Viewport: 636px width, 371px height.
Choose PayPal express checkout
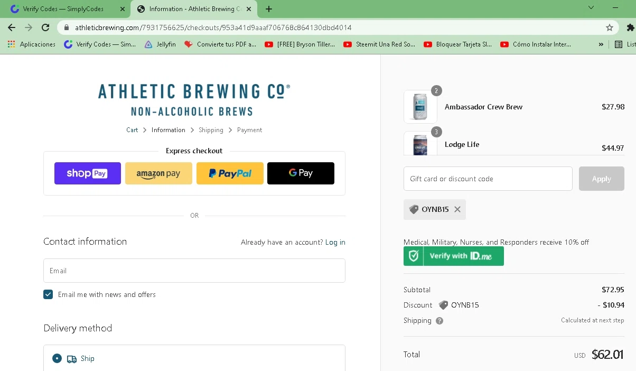[230, 173]
